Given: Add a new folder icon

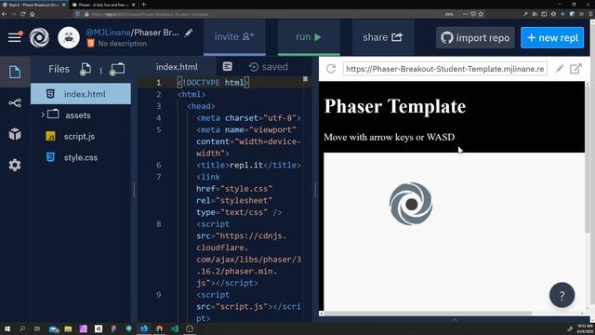Looking at the screenshot, I should [117, 69].
